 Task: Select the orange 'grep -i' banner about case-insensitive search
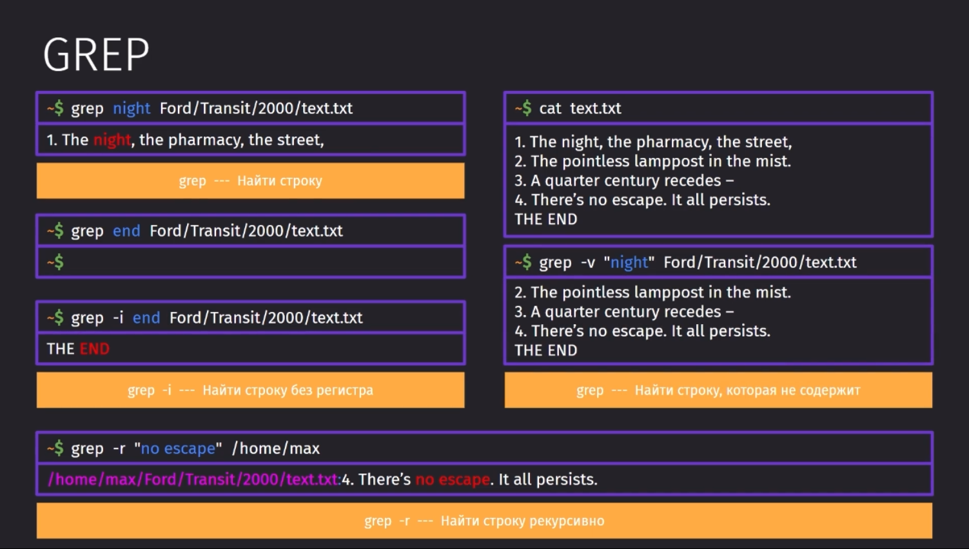click(250, 390)
